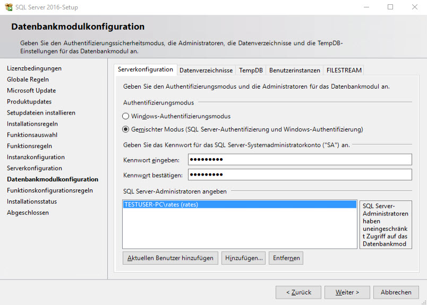
Task: Switch to the Datenverzeichnisse tab
Action: click(x=206, y=70)
